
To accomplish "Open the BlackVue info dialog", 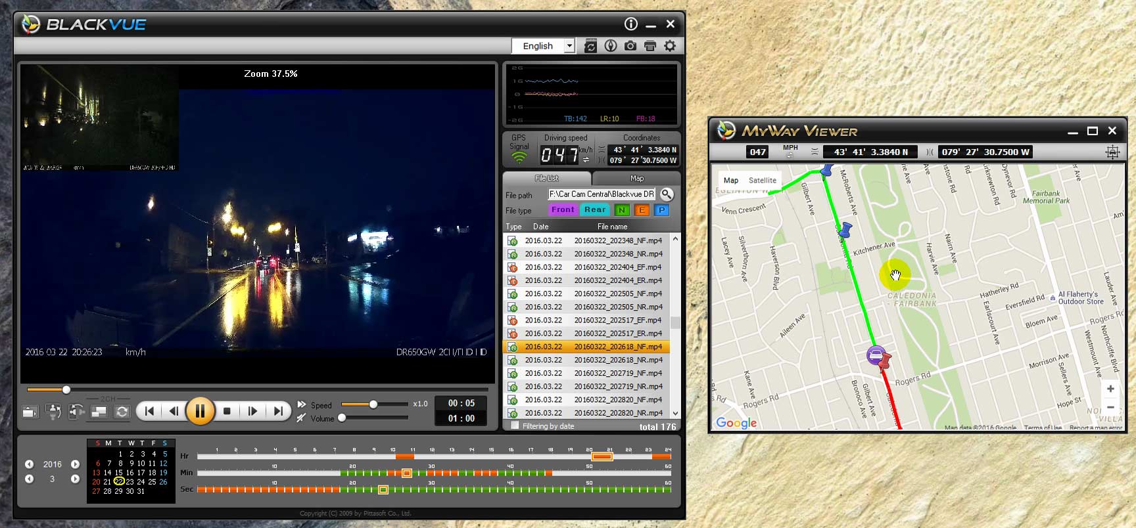I will point(631,24).
